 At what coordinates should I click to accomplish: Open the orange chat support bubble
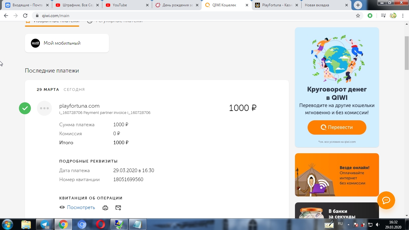[x=386, y=200]
